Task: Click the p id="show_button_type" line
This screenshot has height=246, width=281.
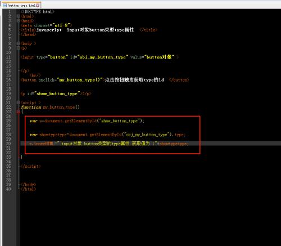Action: [x=56, y=93]
